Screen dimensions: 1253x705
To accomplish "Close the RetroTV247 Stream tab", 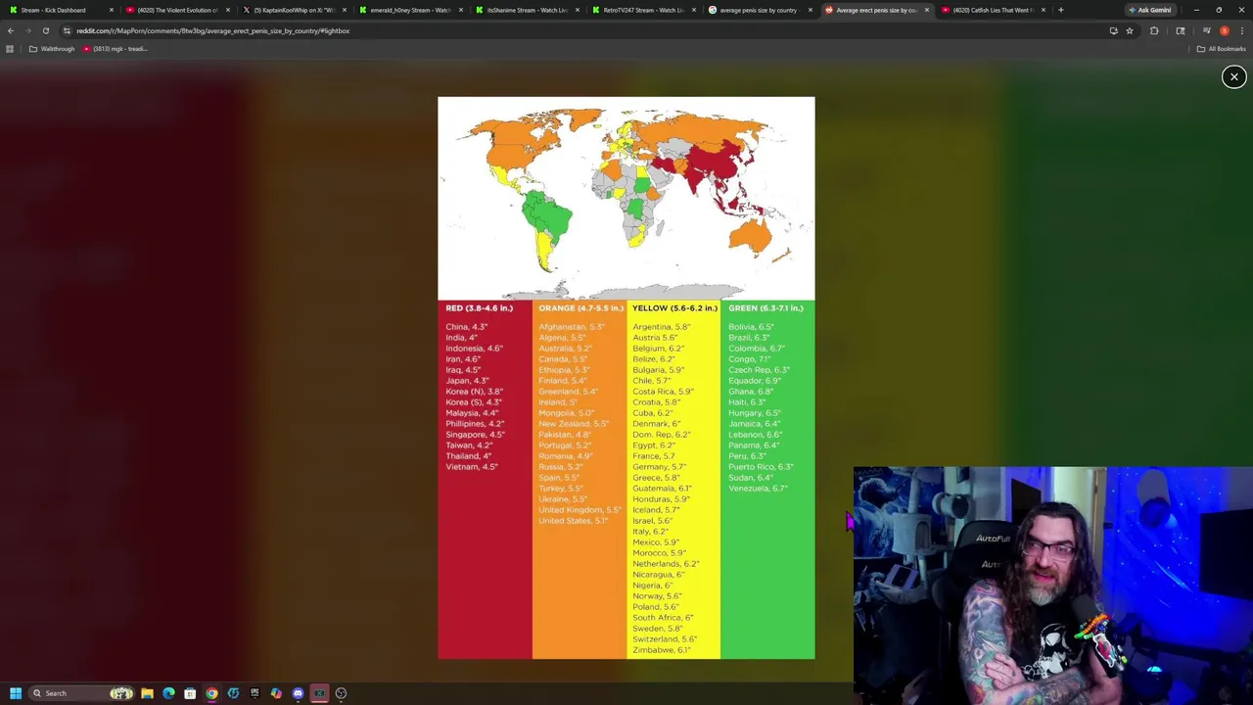I will click(694, 10).
